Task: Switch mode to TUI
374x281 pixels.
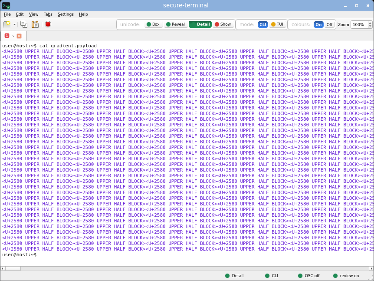Action: click(x=277, y=24)
